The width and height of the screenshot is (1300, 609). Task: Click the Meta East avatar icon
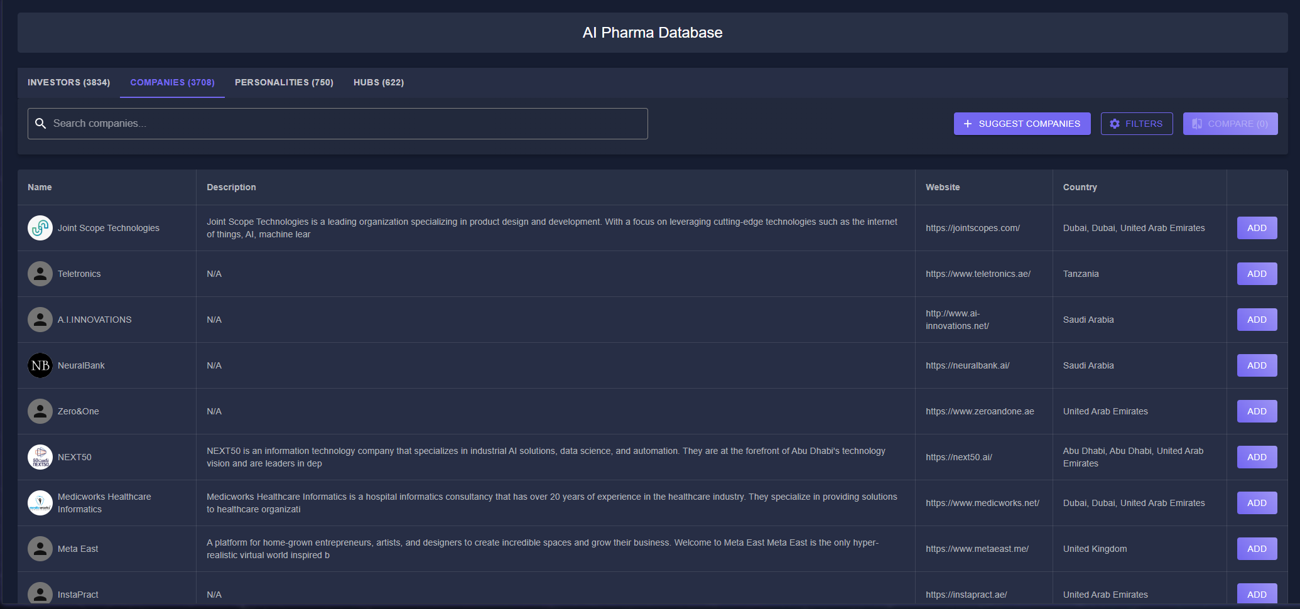pos(40,549)
